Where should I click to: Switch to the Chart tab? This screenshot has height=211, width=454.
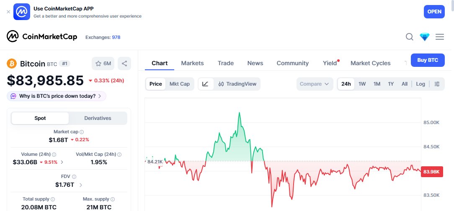click(160, 63)
